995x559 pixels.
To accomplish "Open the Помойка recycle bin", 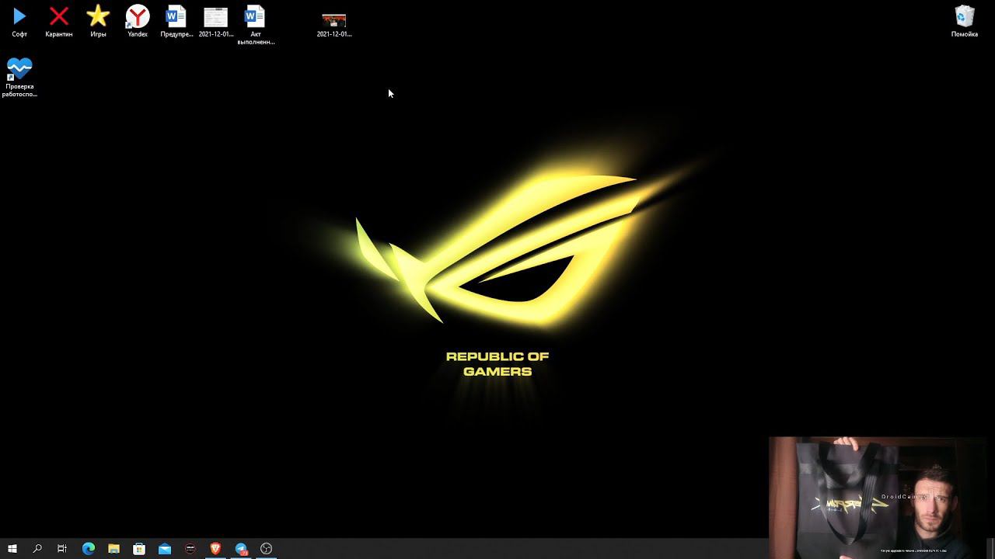I will pos(964,17).
